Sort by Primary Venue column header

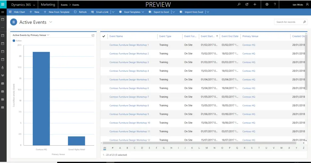pos(250,36)
